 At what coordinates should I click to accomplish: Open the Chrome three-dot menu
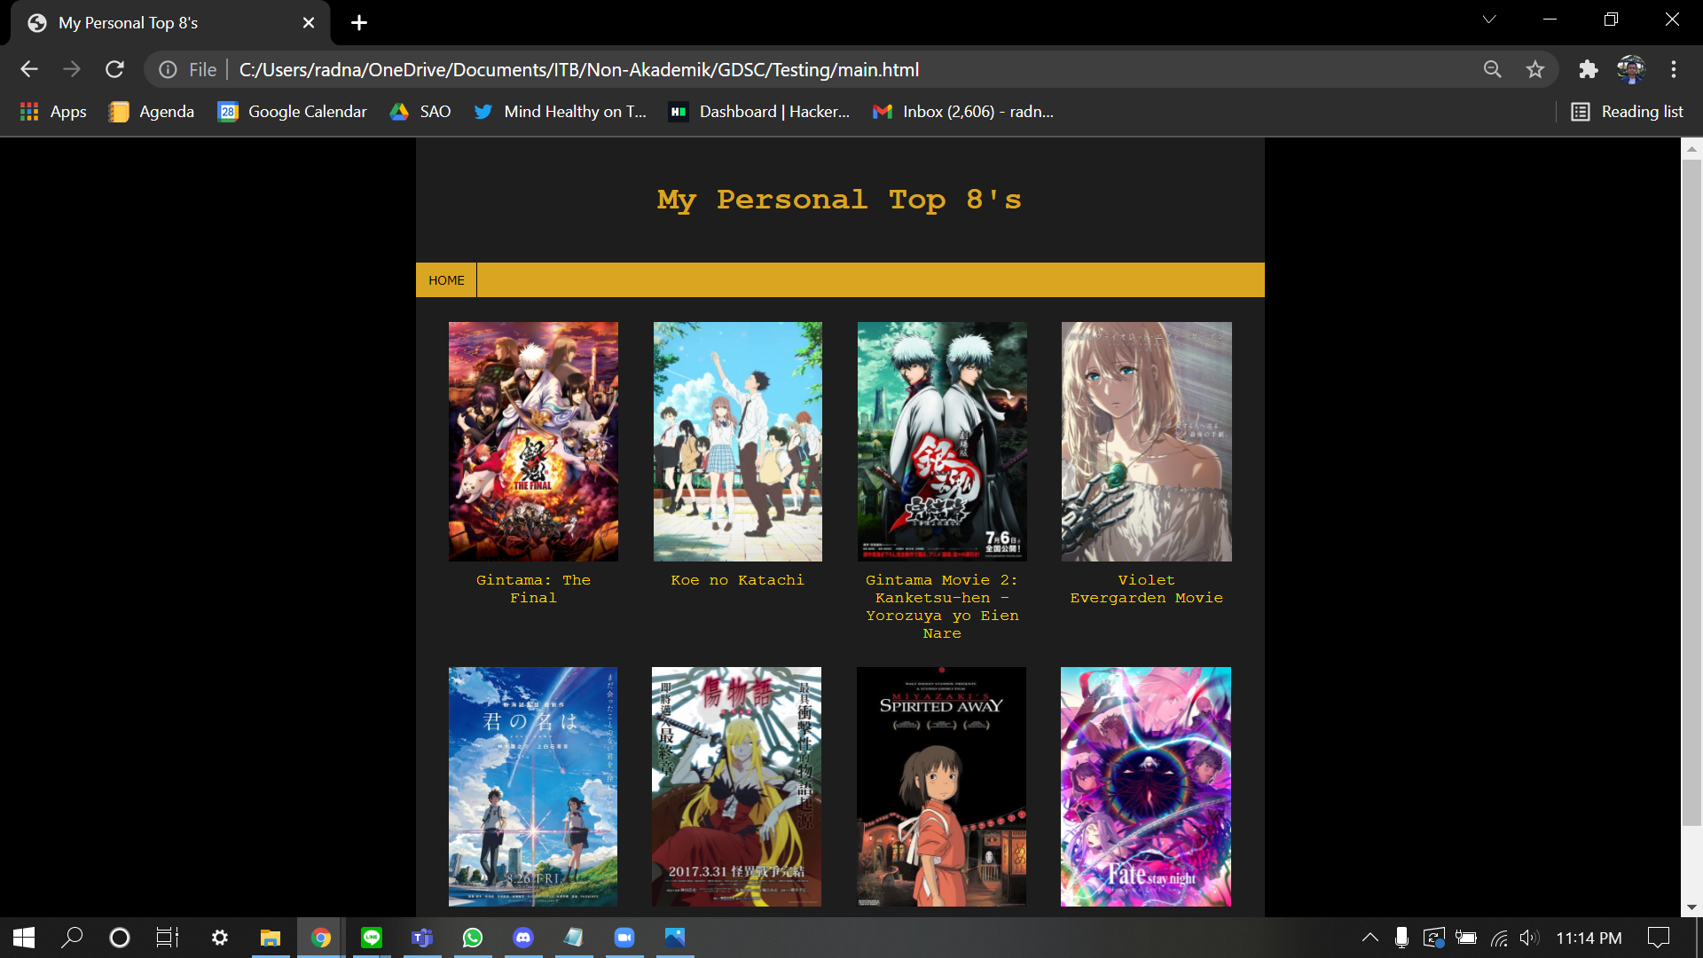1674,69
